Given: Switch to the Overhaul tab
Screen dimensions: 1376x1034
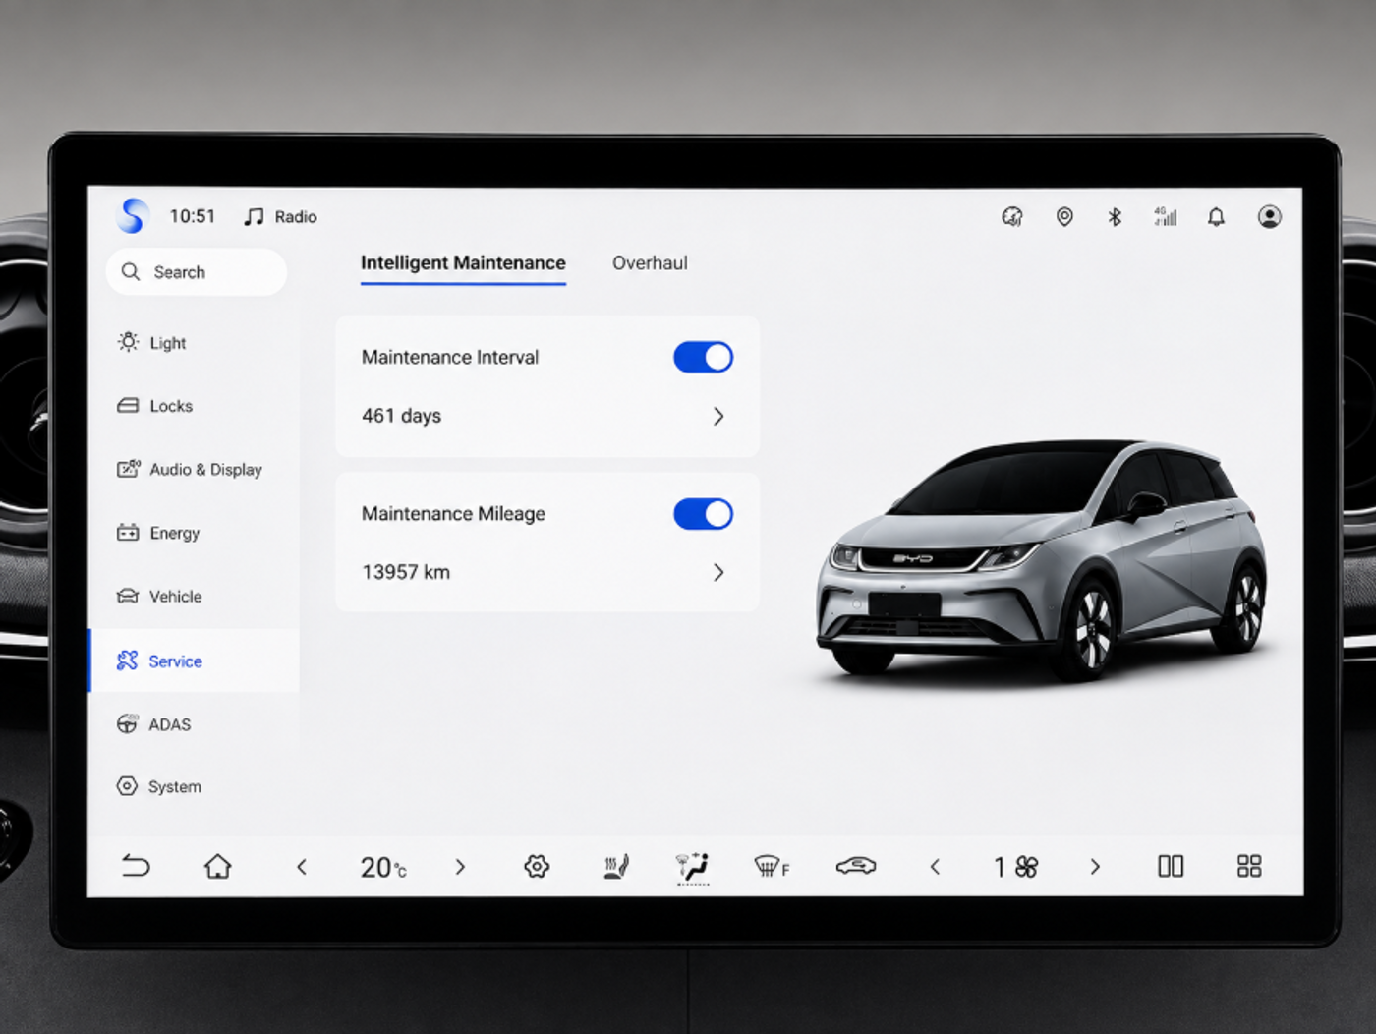Looking at the screenshot, I should coord(650,263).
